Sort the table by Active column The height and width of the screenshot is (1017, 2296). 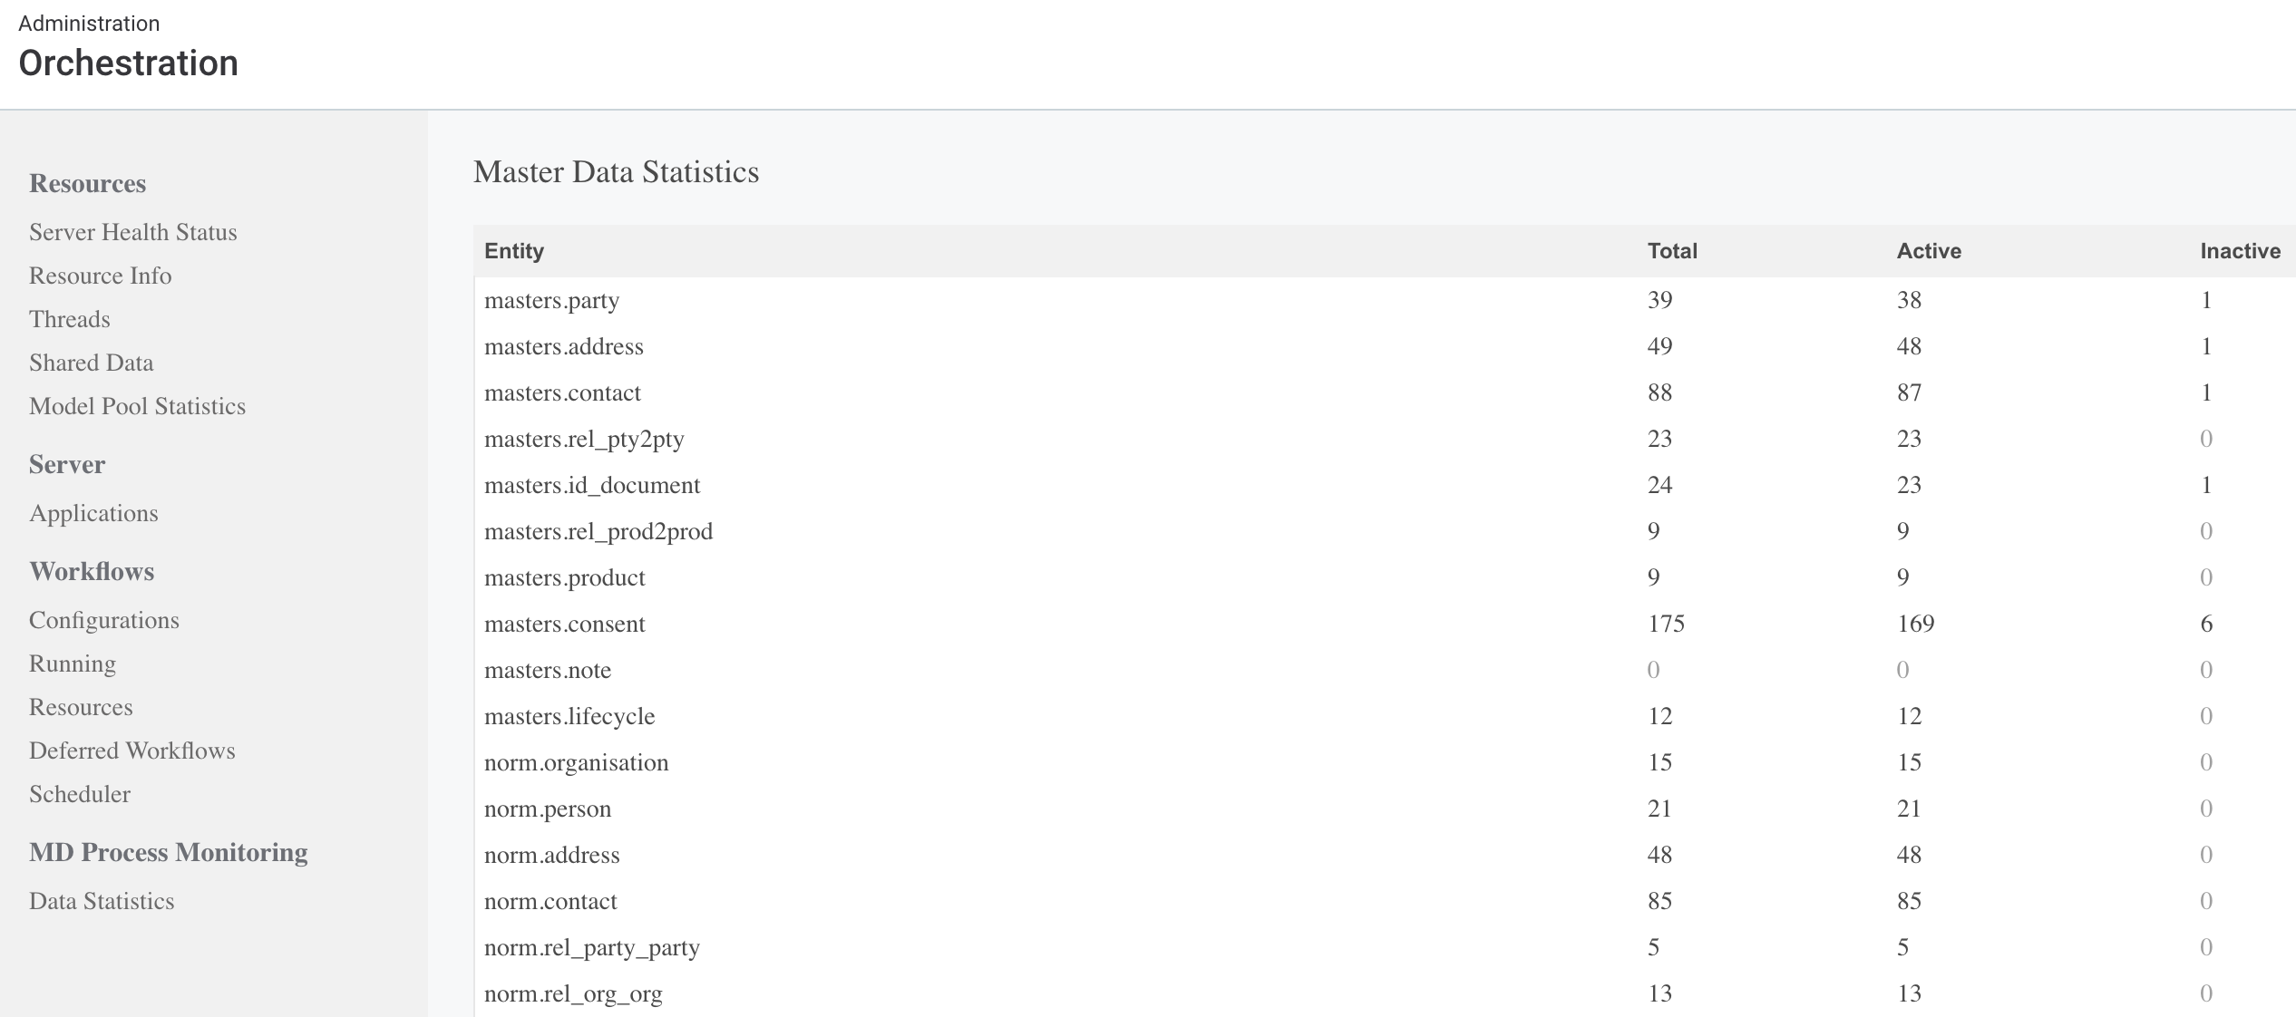point(1928,251)
